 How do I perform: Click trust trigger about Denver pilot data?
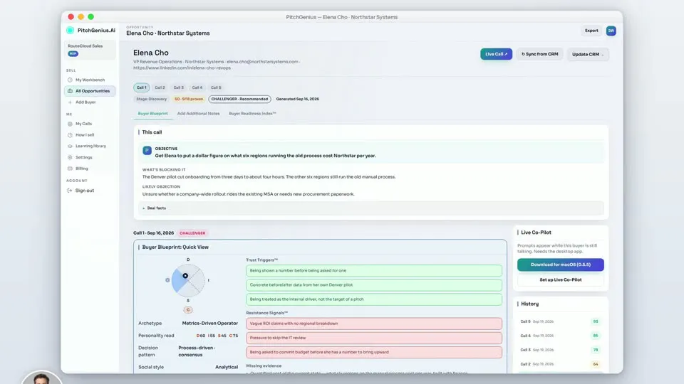(x=374, y=284)
